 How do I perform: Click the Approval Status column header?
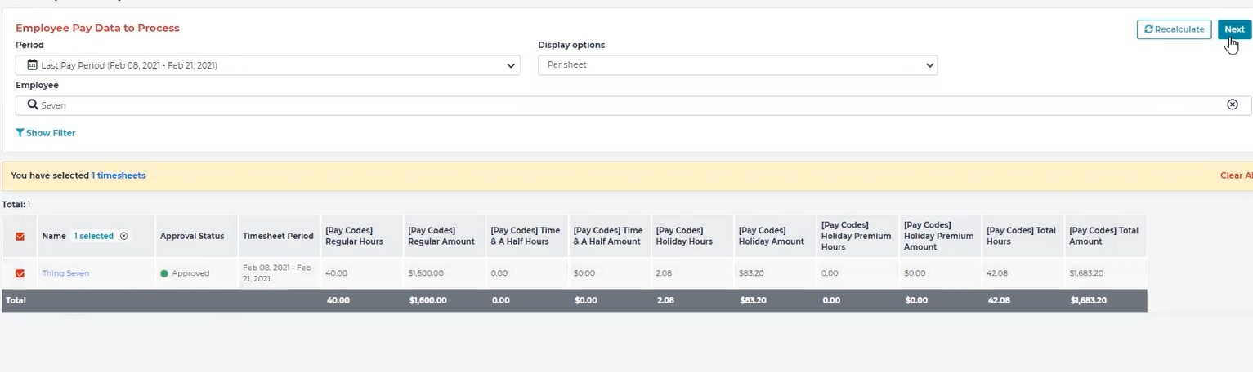coord(192,237)
